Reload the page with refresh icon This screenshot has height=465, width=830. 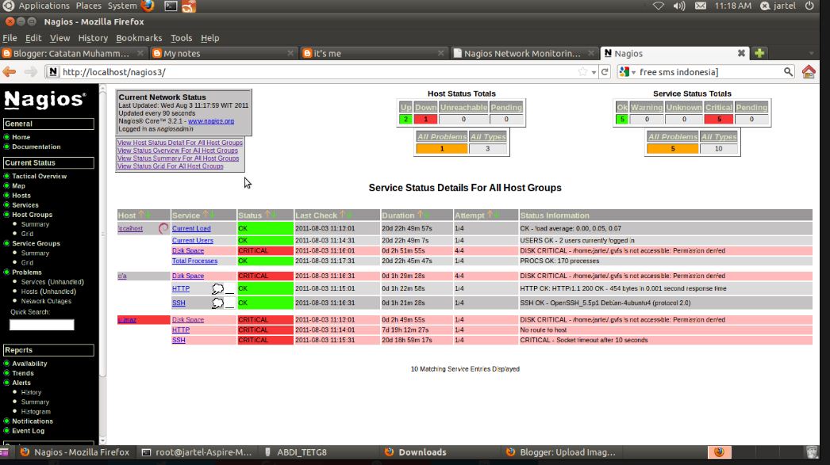tap(605, 72)
